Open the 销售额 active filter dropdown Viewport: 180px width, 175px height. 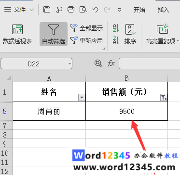pyautogui.click(x=164, y=98)
